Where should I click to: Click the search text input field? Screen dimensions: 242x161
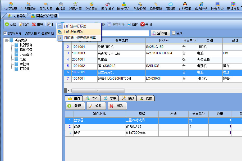coord(124,33)
